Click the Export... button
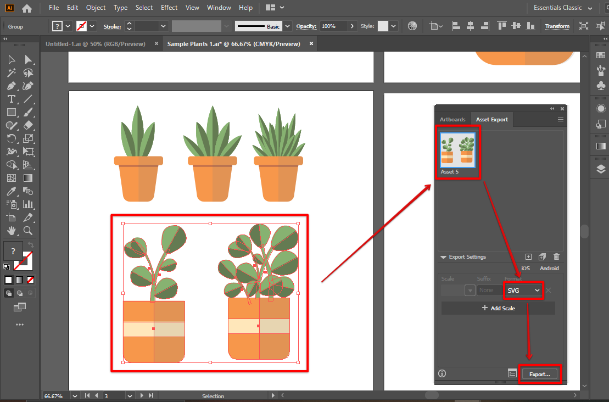Image resolution: width=609 pixels, height=402 pixels. pos(539,374)
